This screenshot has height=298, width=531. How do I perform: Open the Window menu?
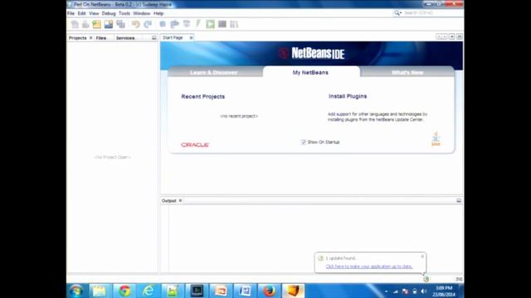[x=142, y=13]
